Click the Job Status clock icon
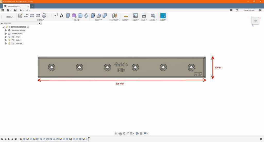 pyautogui.click(x=237, y=10)
